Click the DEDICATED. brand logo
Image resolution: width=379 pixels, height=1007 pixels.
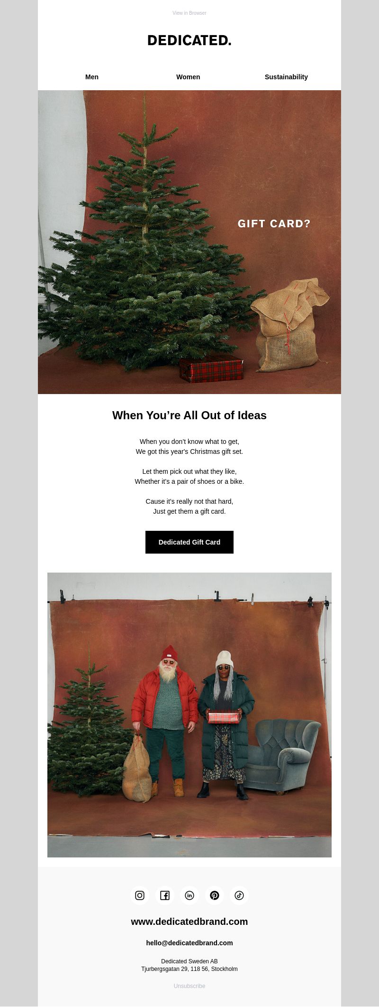point(189,41)
